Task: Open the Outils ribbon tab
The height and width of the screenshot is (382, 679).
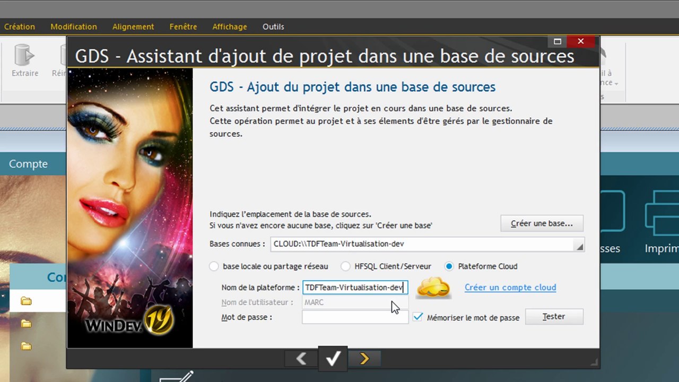Action: 273,27
